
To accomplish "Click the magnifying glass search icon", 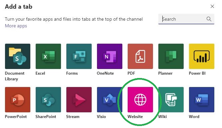I will (x=209, y=19).
